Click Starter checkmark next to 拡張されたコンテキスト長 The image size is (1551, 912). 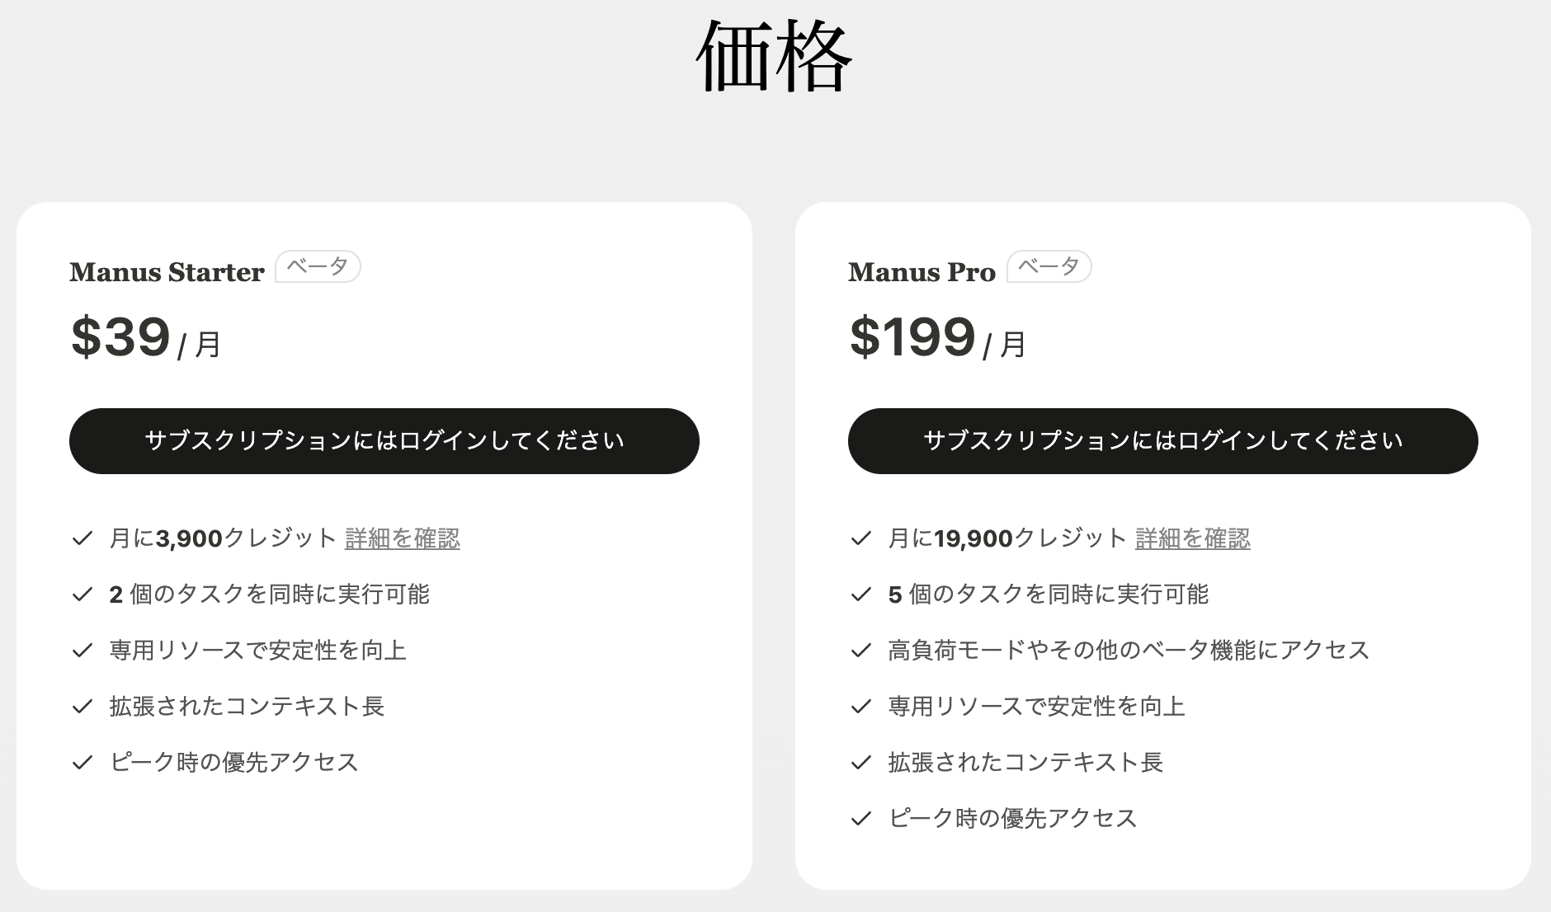82,707
